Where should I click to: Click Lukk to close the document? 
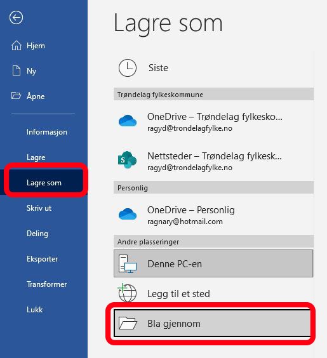(x=34, y=310)
